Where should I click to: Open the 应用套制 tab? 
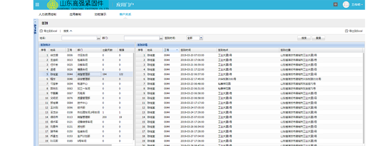tap(75, 14)
